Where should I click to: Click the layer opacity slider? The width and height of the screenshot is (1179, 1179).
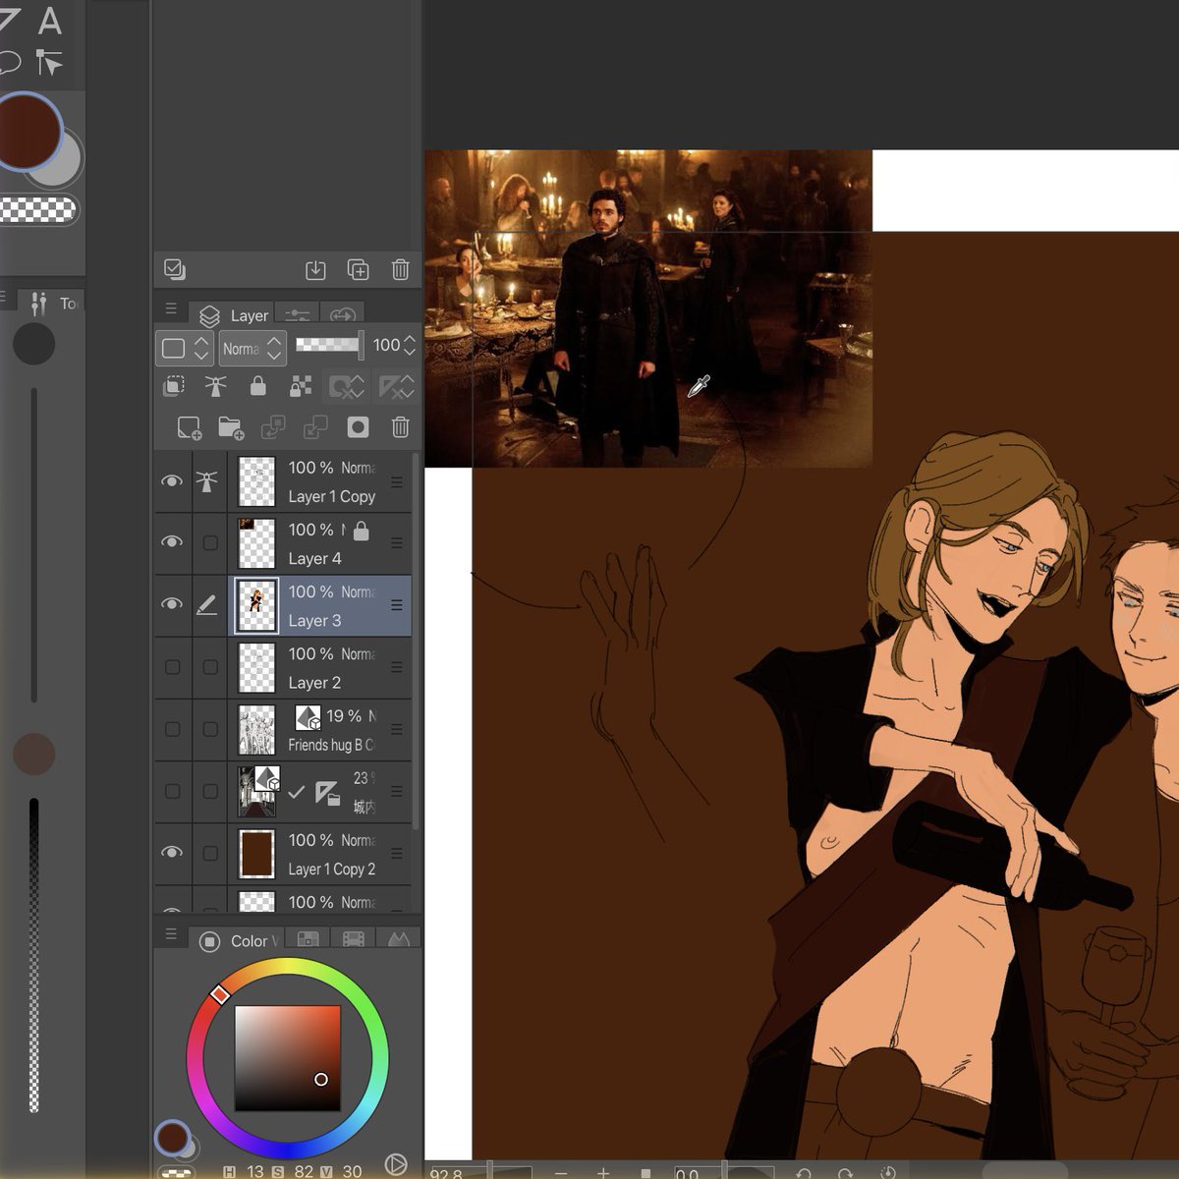pos(328,345)
